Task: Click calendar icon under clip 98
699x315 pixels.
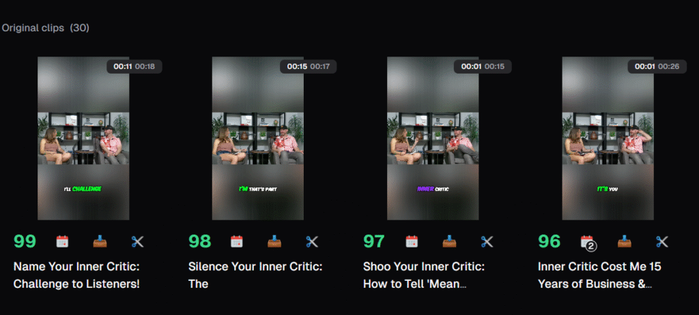Action: pos(237,241)
